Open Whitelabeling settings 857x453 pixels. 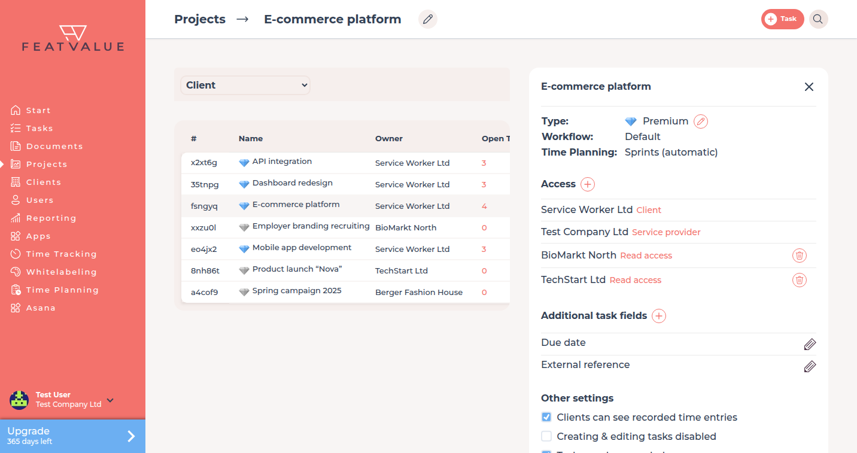(61, 272)
